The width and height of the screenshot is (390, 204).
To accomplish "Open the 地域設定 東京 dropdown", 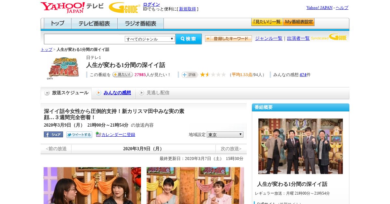I will (225, 134).
